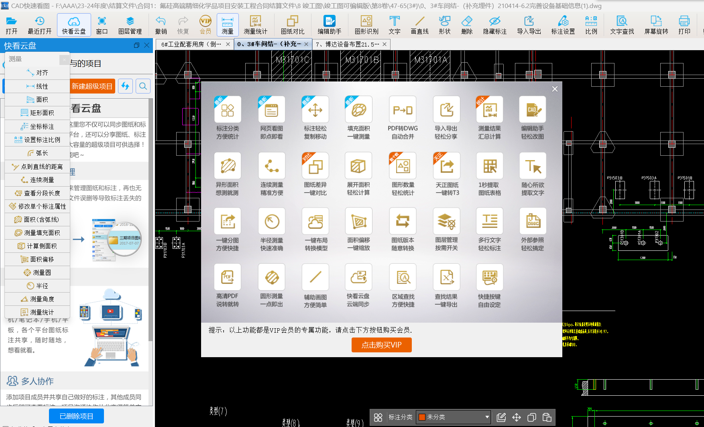Click the 最近打开 recent files icon
This screenshot has width=704, height=427.
point(39,25)
